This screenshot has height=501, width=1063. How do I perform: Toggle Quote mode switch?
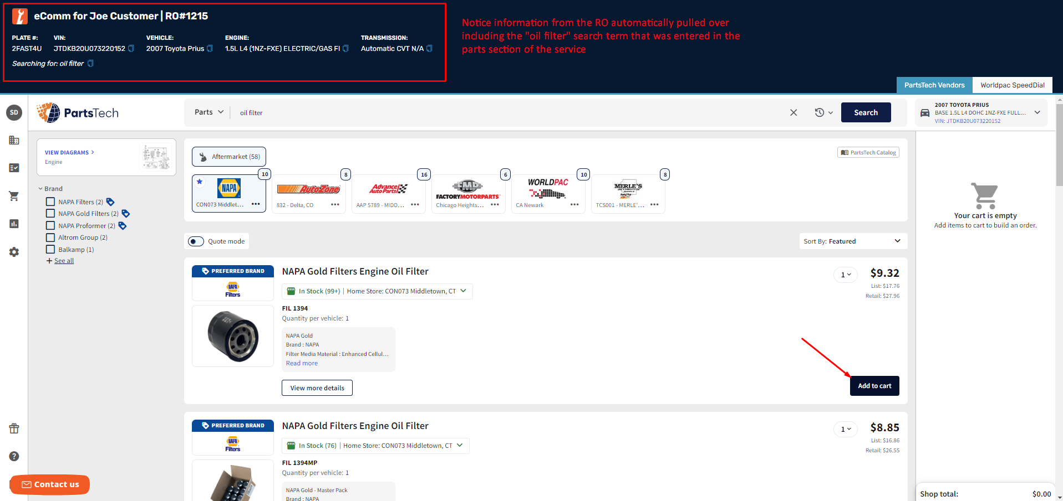[x=196, y=241]
